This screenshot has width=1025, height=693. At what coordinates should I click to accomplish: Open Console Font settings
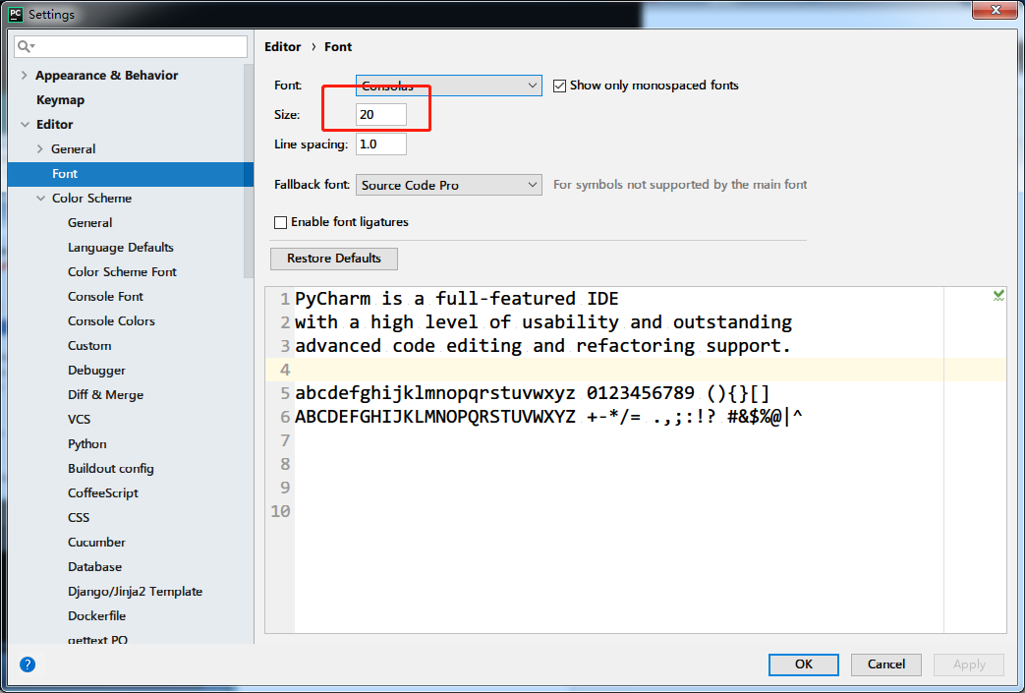[x=105, y=297]
